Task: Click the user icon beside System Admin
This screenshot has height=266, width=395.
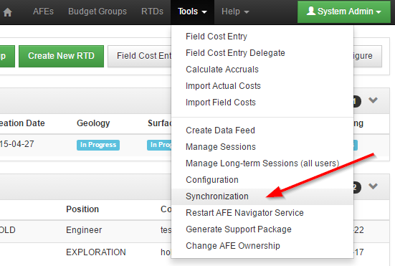Action: pos(311,11)
